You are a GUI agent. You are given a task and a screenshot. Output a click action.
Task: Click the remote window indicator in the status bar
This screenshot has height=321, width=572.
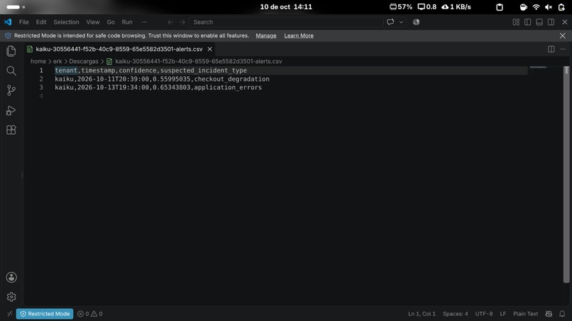tap(10, 314)
